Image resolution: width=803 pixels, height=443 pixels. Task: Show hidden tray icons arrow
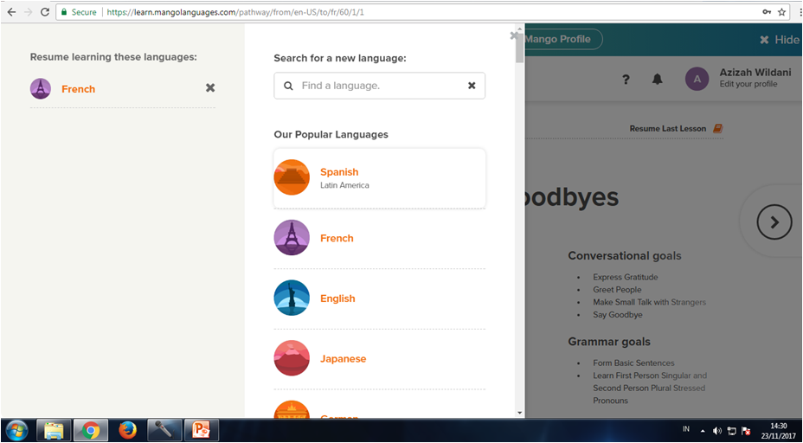[703, 431]
